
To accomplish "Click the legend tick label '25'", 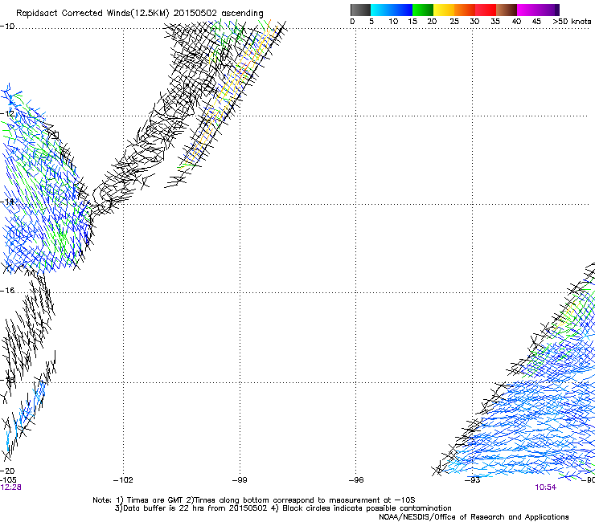I will pos(454,22).
